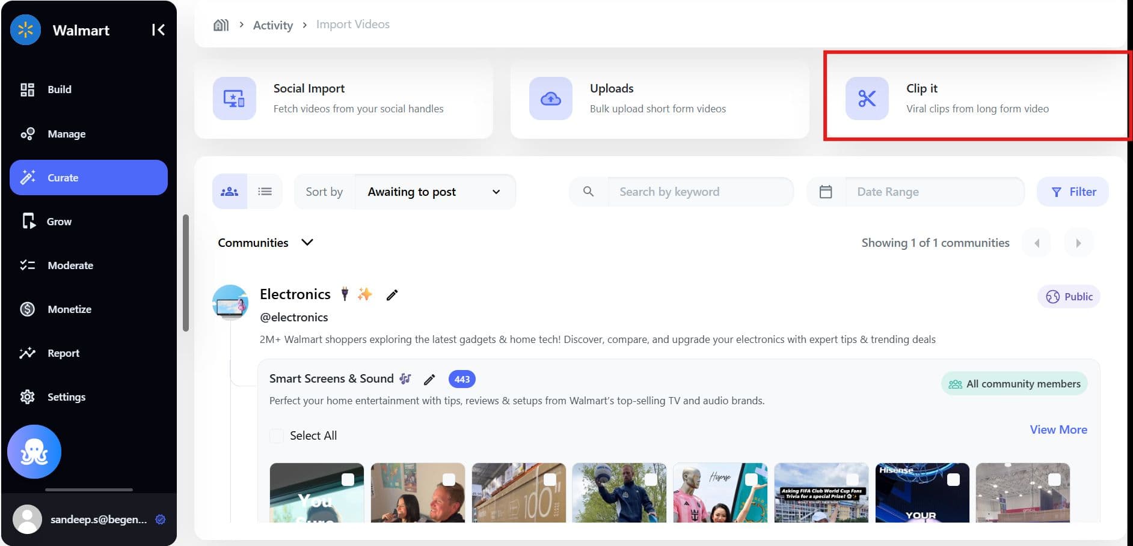Tick checkbox on the 'You' text video
Image resolution: width=1133 pixels, height=546 pixels.
(348, 479)
